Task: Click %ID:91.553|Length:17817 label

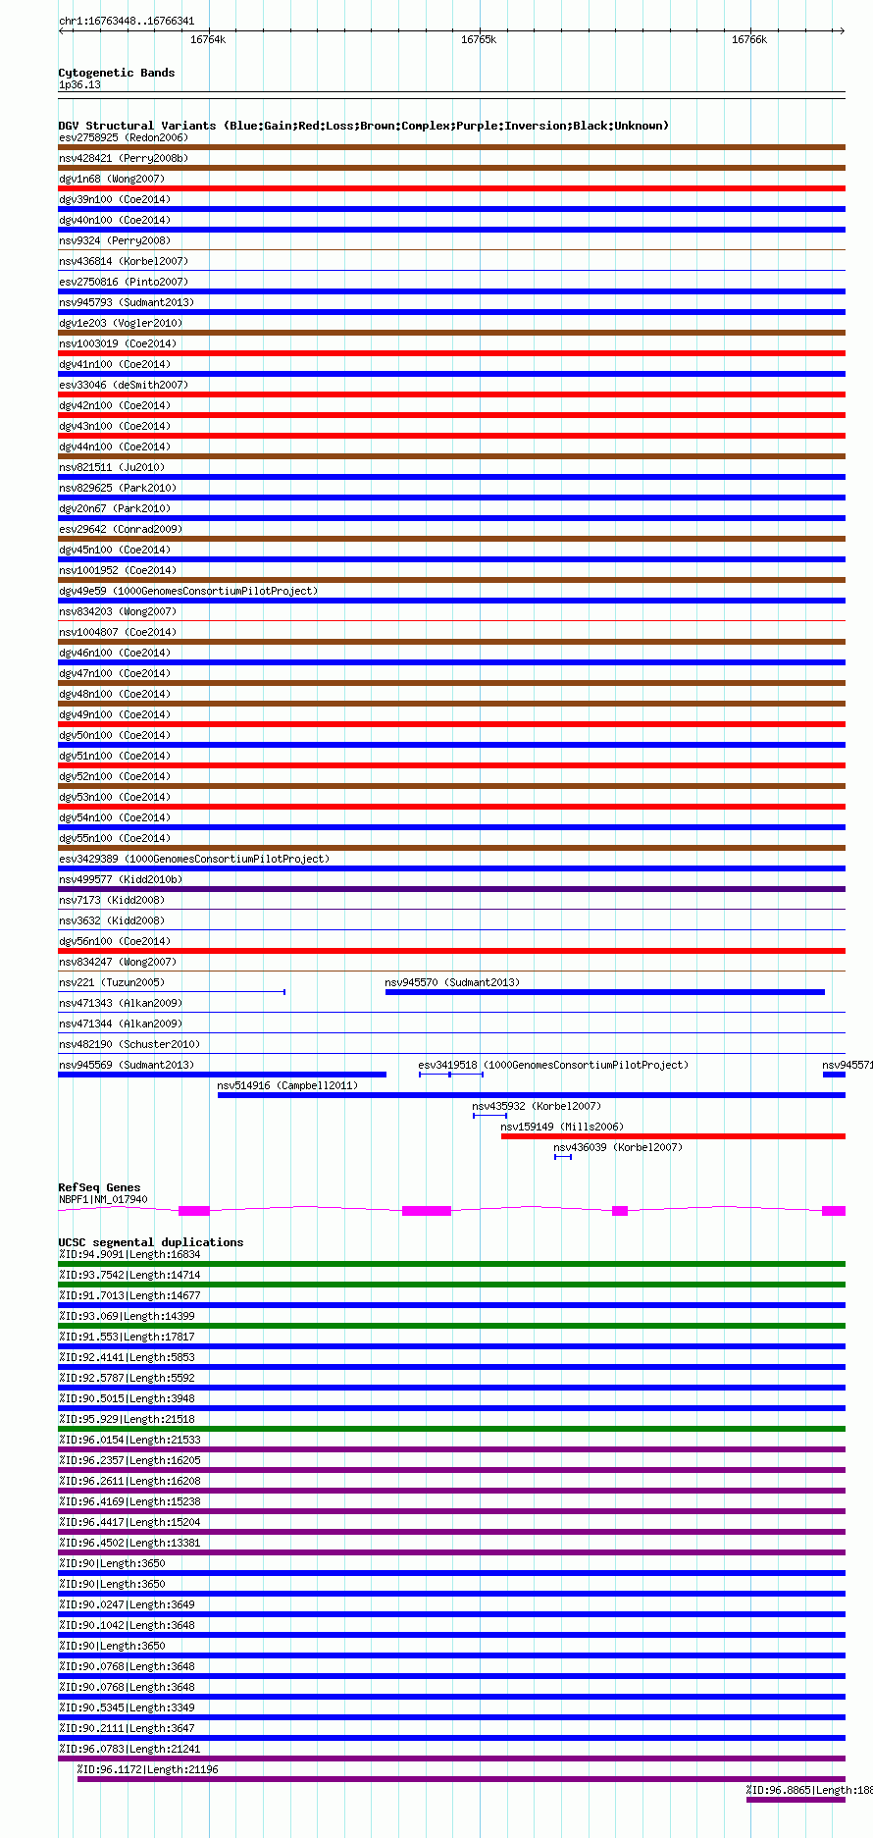Action: pos(127,1337)
